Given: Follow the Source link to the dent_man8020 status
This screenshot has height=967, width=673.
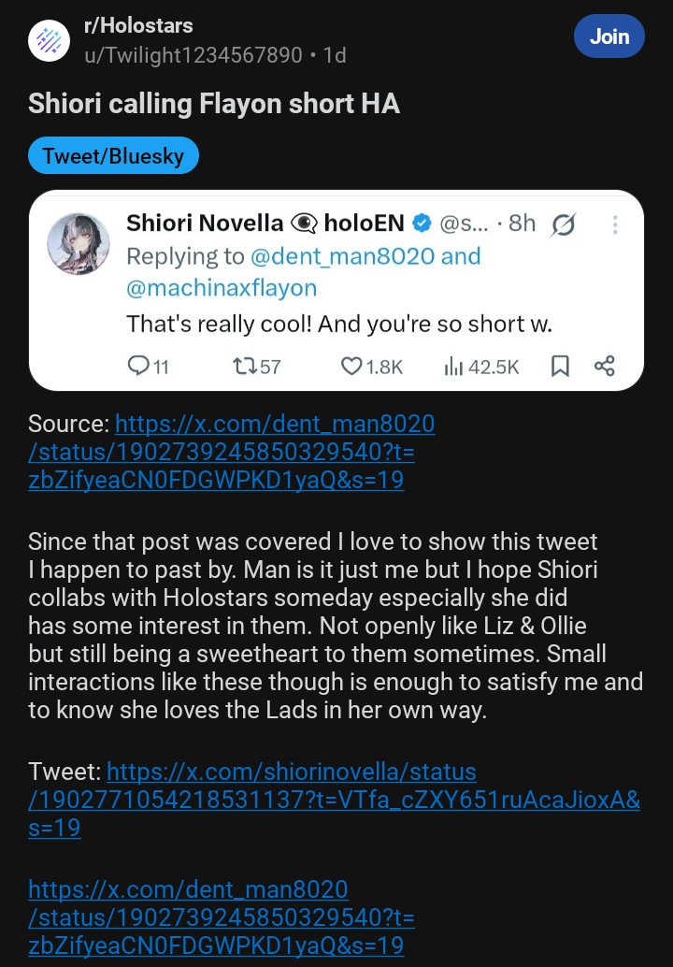Looking at the screenshot, I should pyautogui.click(x=275, y=424).
